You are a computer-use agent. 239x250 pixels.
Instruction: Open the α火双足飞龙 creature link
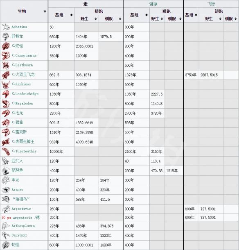tap(23, 75)
